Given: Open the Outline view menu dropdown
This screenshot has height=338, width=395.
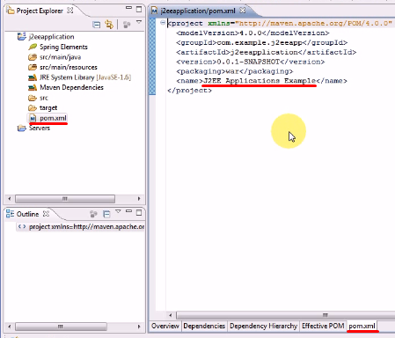Looking at the screenshot, I should pyautogui.click(x=118, y=211).
